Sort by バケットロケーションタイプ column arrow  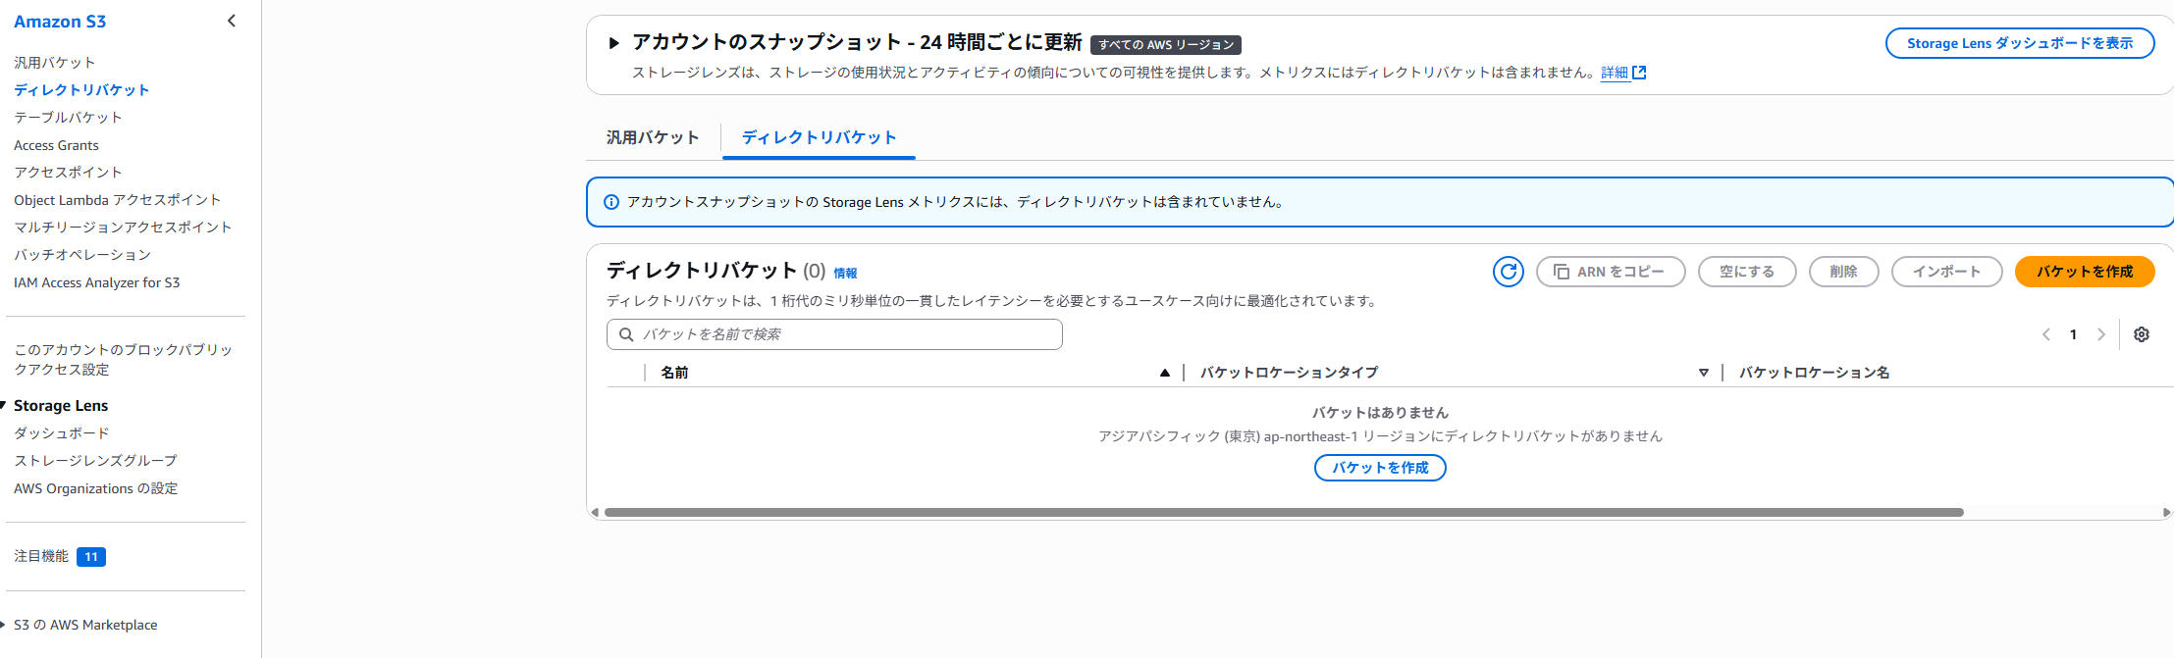tap(1704, 373)
